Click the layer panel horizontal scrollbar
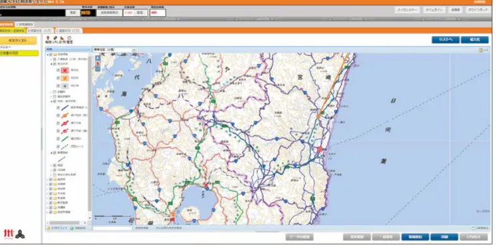Viewport: 496px width, 245px height. (64, 222)
